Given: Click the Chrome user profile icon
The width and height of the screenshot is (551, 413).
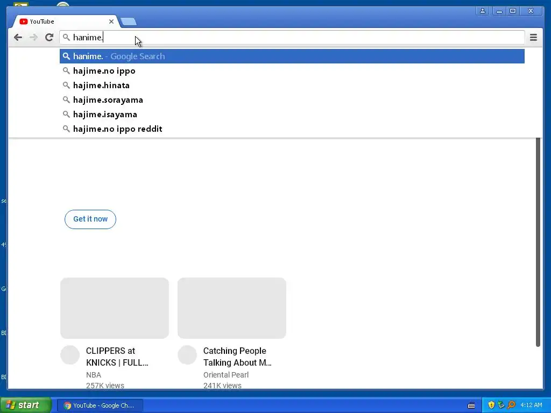Looking at the screenshot, I should (483, 11).
